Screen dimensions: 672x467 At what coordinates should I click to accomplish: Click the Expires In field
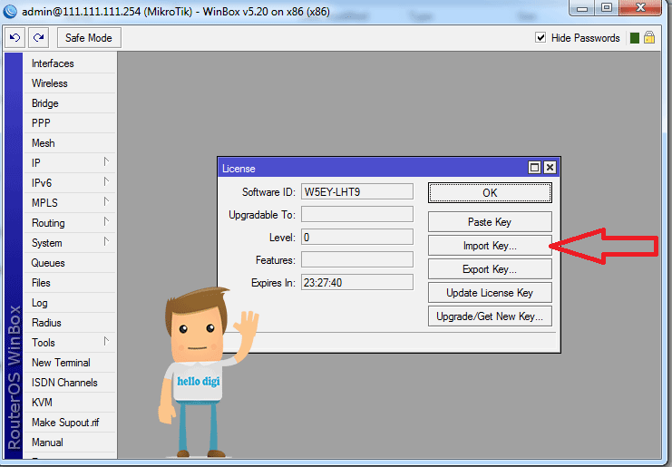pyautogui.click(x=357, y=282)
